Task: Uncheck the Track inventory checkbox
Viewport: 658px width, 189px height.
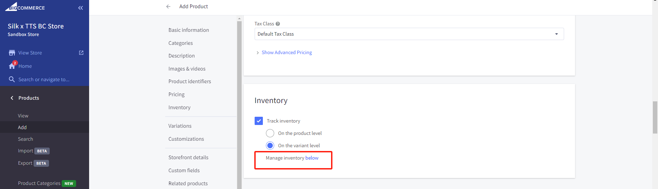Action: click(259, 121)
